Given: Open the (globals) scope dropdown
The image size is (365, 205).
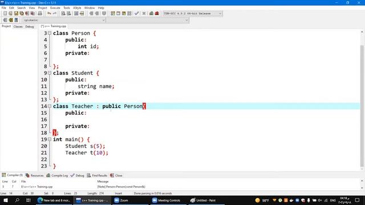Looking at the screenshot, I should pos(64,20).
